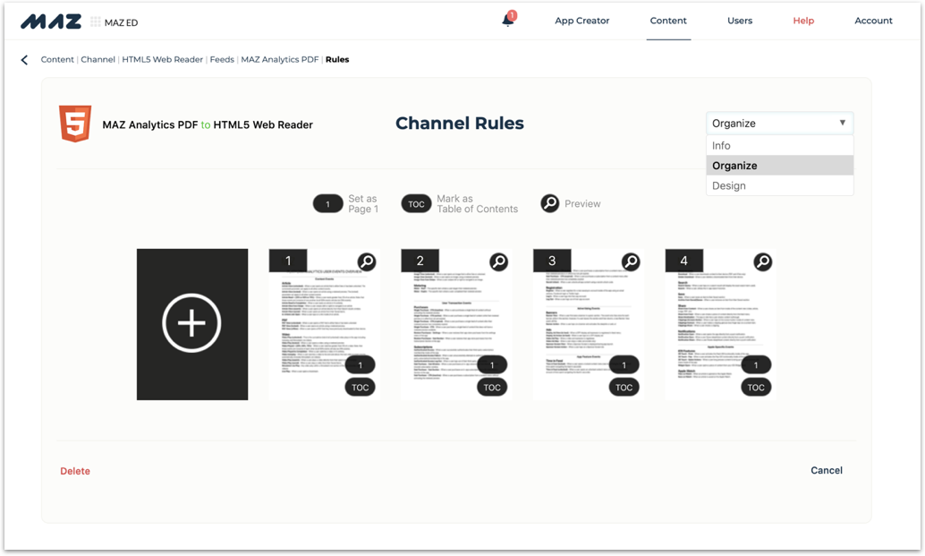Open the Help tab
Viewport: 925px width, 556px height.
[x=803, y=21]
